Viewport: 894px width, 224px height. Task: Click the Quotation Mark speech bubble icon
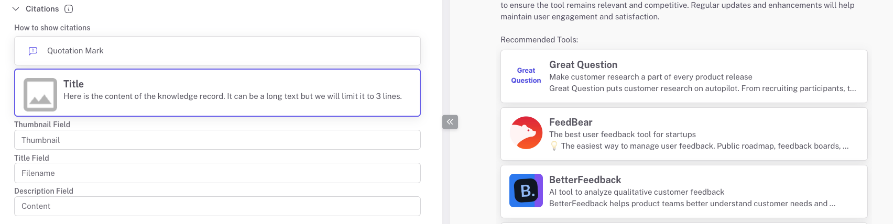[33, 51]
